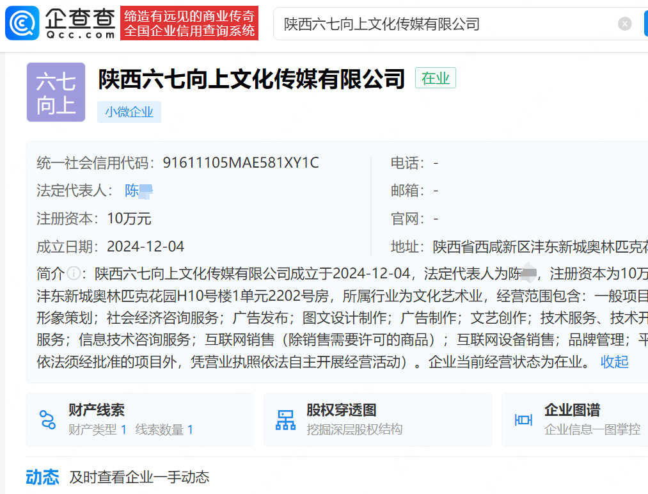
Task: Click the 企查查 logo icon
Action: click(22, 24)
